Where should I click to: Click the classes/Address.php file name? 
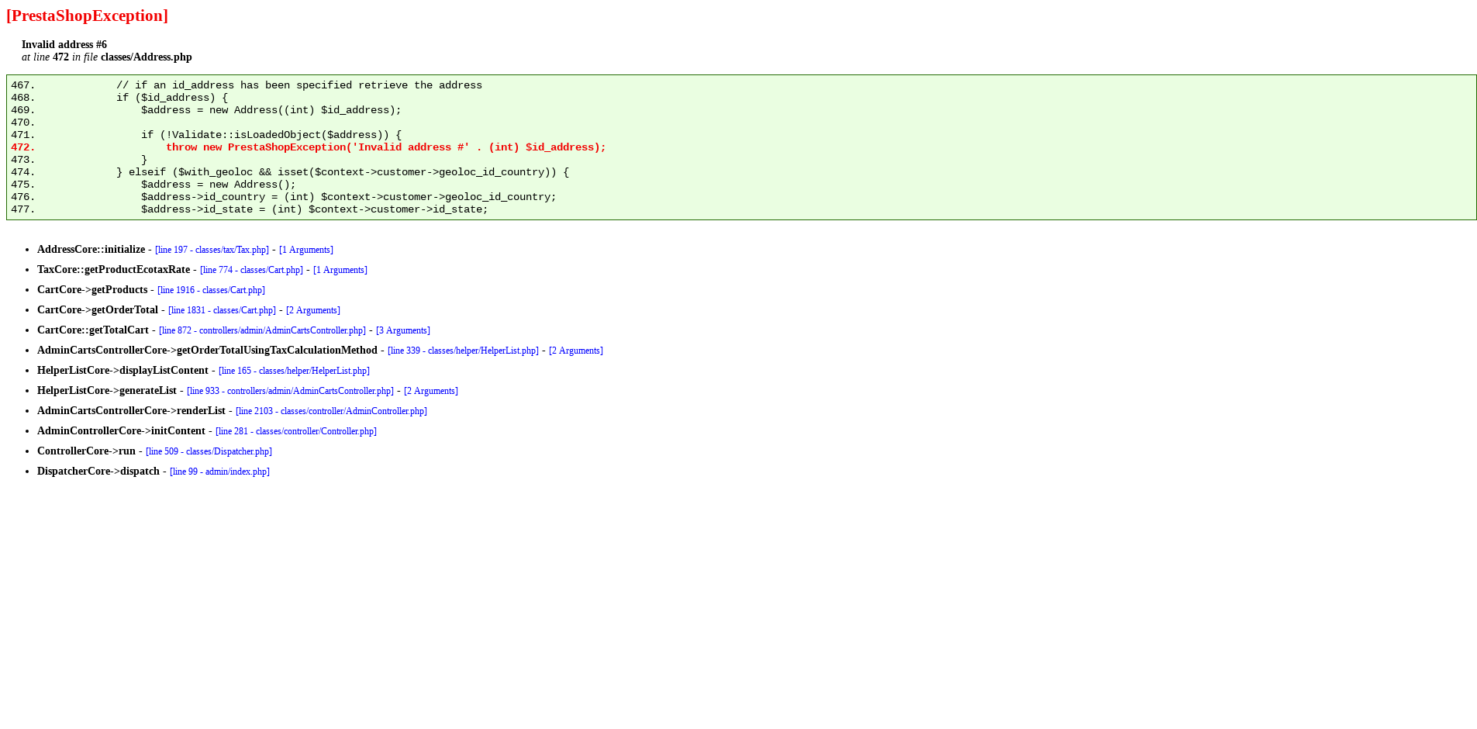(x=147, y=57)
